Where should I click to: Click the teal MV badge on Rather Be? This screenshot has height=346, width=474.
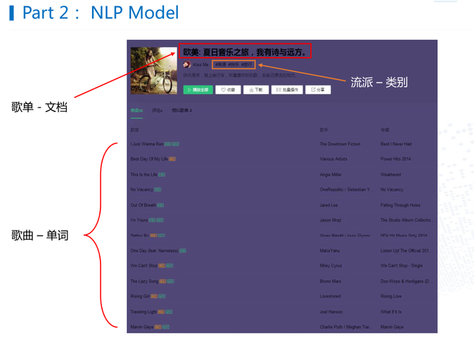click(162, 236)
